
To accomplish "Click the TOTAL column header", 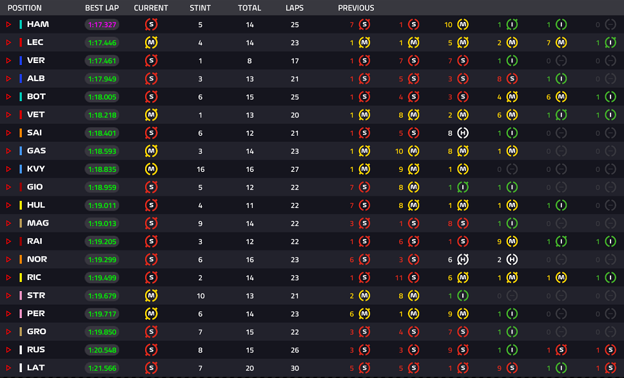I will [249, 8].
